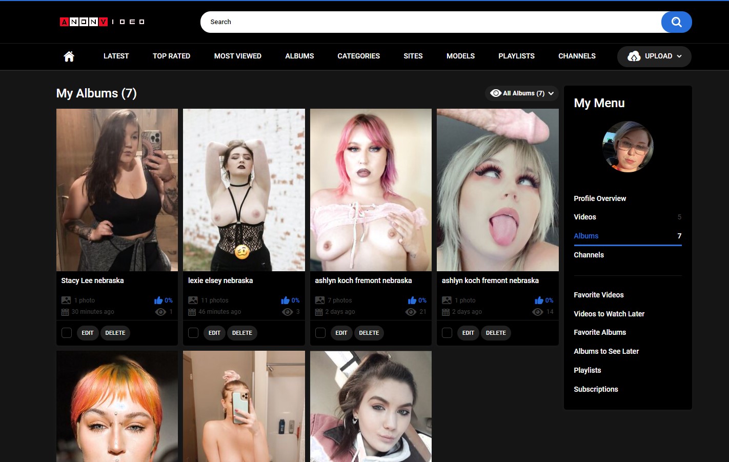729x462 pixels.
Task: Click thumbs-up icon on the 11 photos album
Action: (285, 300)
